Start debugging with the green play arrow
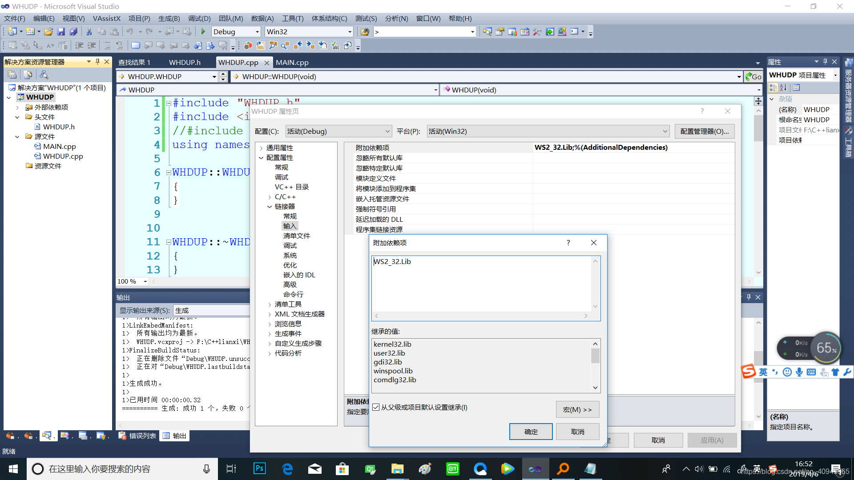 pyautogui.click(x=203, y=32)
